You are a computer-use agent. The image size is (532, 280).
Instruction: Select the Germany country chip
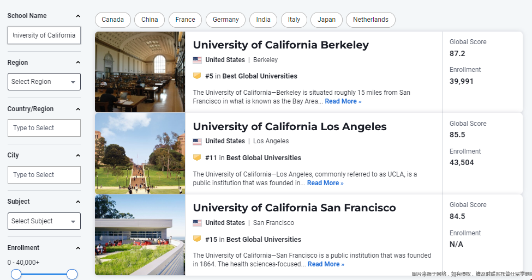click(x=226, y=20)
